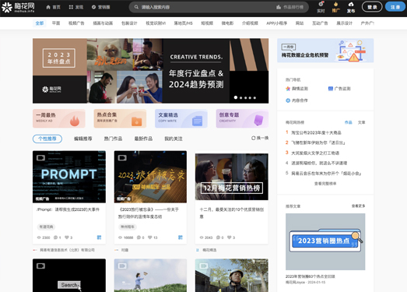Select first carousel dot indicator
This screenshot has height=292, width=407.
[x=236, y=97]
